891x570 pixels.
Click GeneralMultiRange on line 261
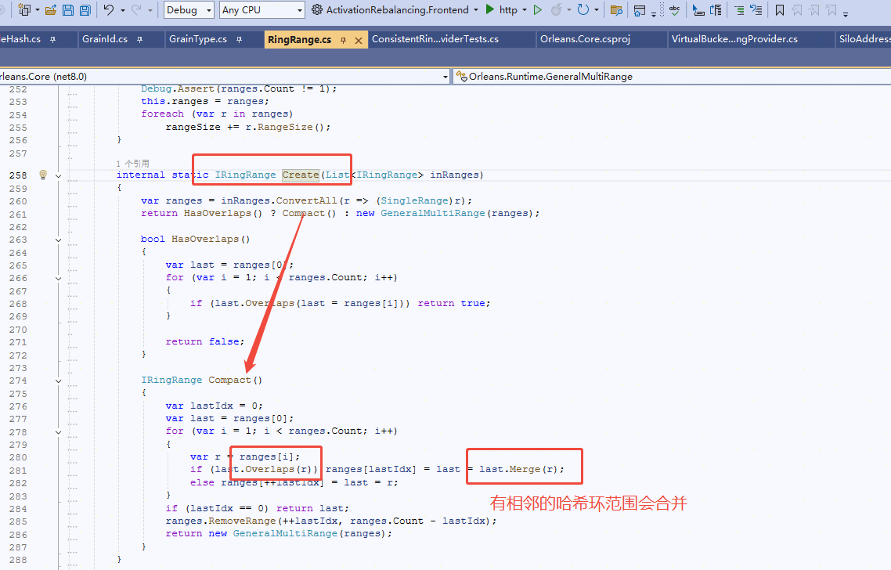pos(433,213)
